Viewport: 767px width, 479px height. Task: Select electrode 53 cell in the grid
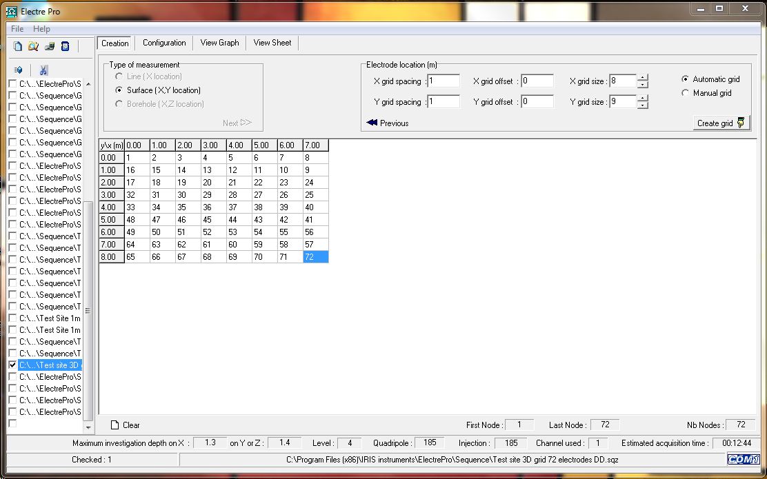click(x=239, y=232)
